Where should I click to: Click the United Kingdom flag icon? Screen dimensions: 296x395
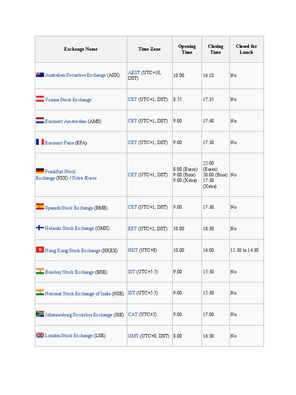[40, 335]
